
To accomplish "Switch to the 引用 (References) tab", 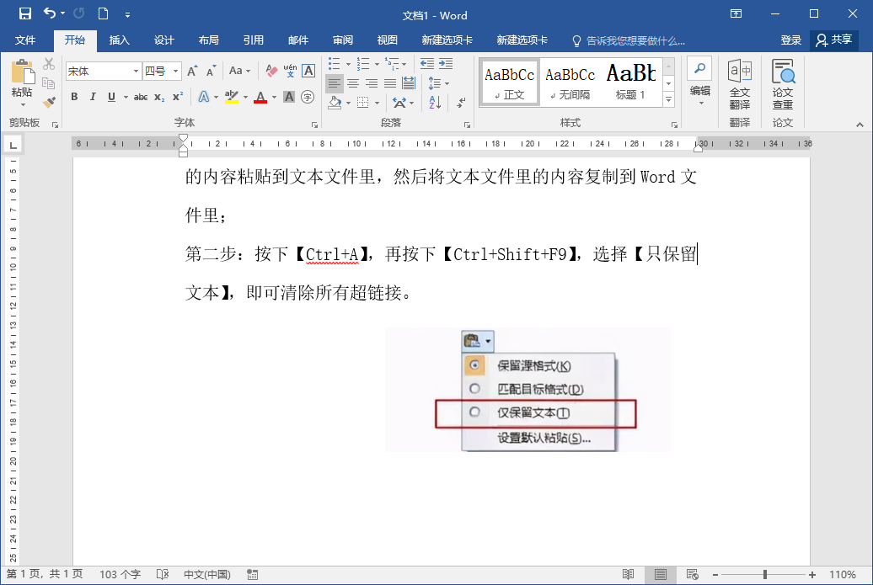I will [x=253, y=40].
